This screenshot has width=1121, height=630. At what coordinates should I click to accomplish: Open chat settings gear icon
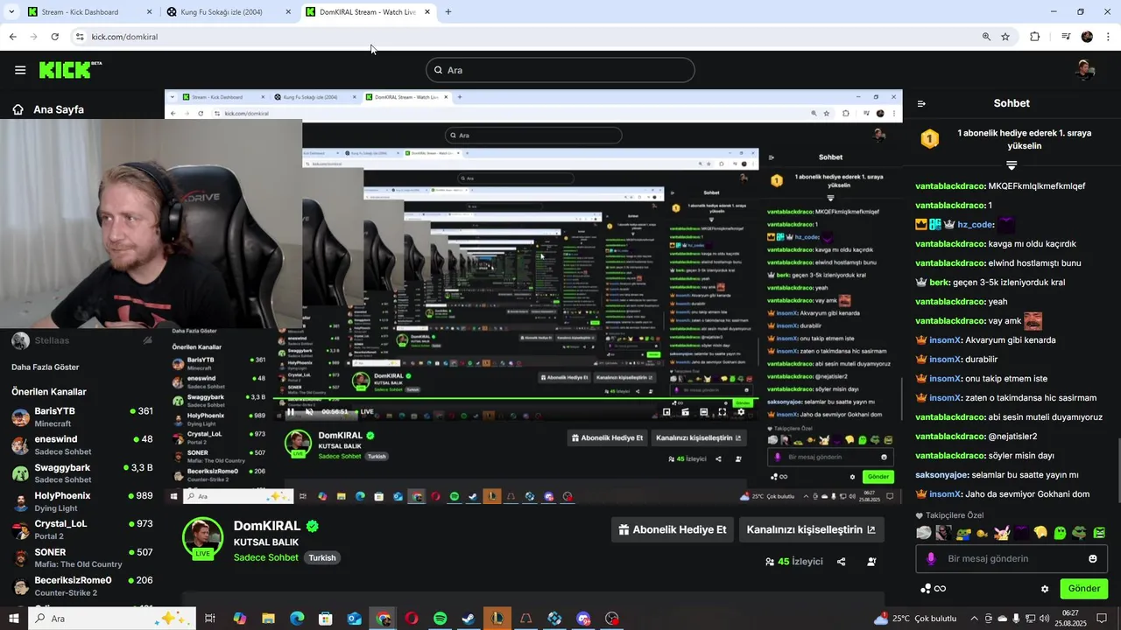tap(1045, 589)
